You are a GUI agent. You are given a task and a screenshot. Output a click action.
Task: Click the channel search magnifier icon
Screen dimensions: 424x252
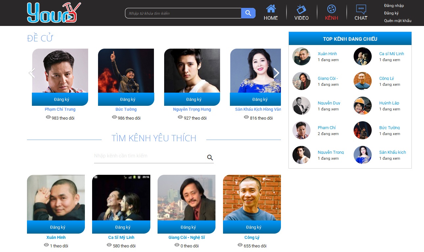coord(210,158)
